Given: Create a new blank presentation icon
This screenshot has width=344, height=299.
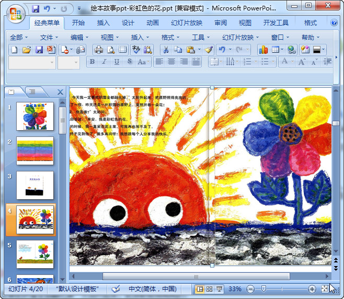Looking at the screenshot, I should (15, 50).
